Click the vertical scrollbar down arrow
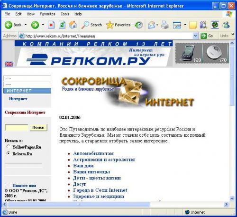Viewport: 237px width, 217px height. click(232, 198)
